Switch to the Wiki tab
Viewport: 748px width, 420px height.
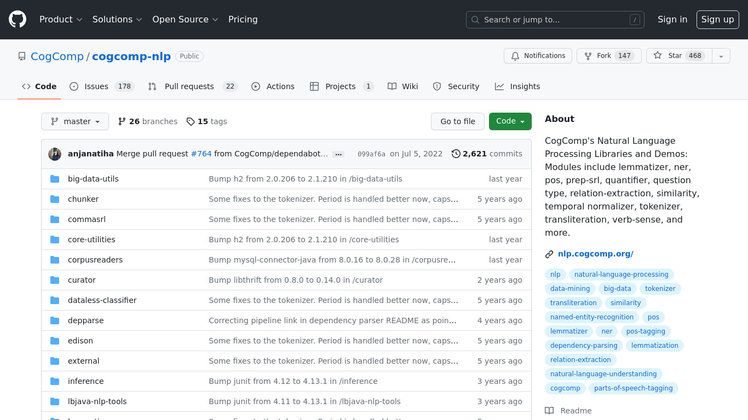403,86
